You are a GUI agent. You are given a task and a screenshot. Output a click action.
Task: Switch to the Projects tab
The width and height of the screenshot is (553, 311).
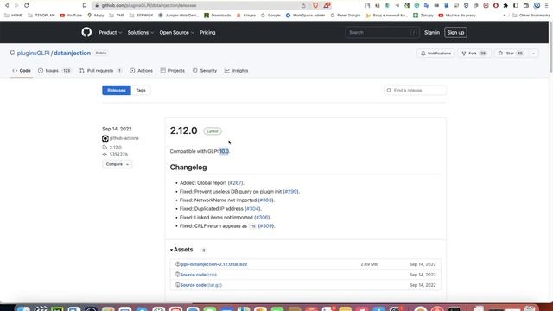173,71
